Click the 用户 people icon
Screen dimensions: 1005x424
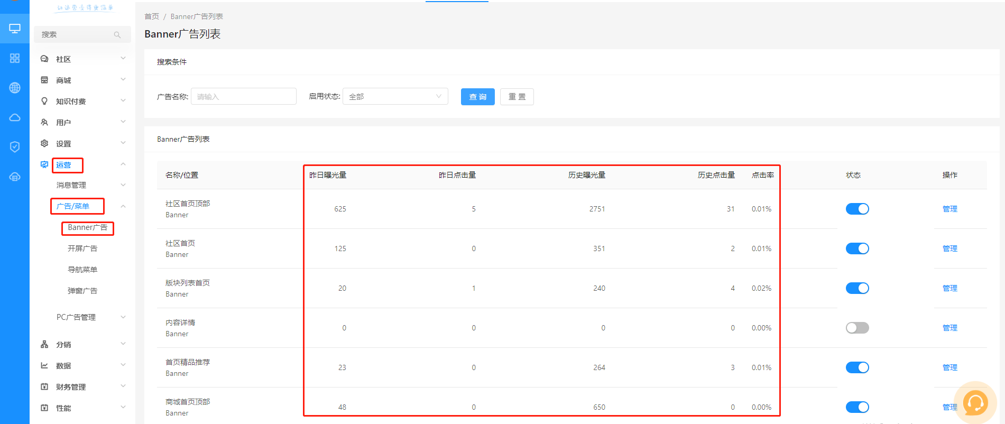[x=44, y=123]
